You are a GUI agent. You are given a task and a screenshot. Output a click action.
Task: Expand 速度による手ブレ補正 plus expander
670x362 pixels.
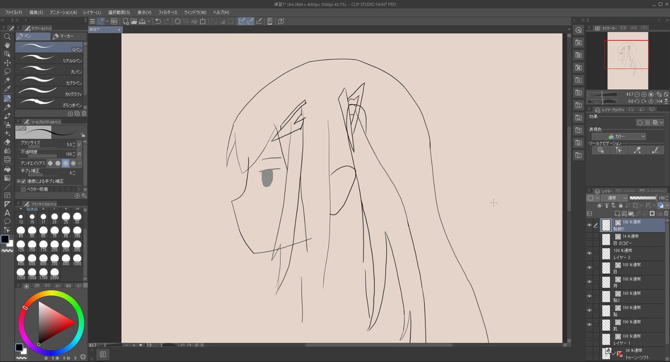click(18, 181)
